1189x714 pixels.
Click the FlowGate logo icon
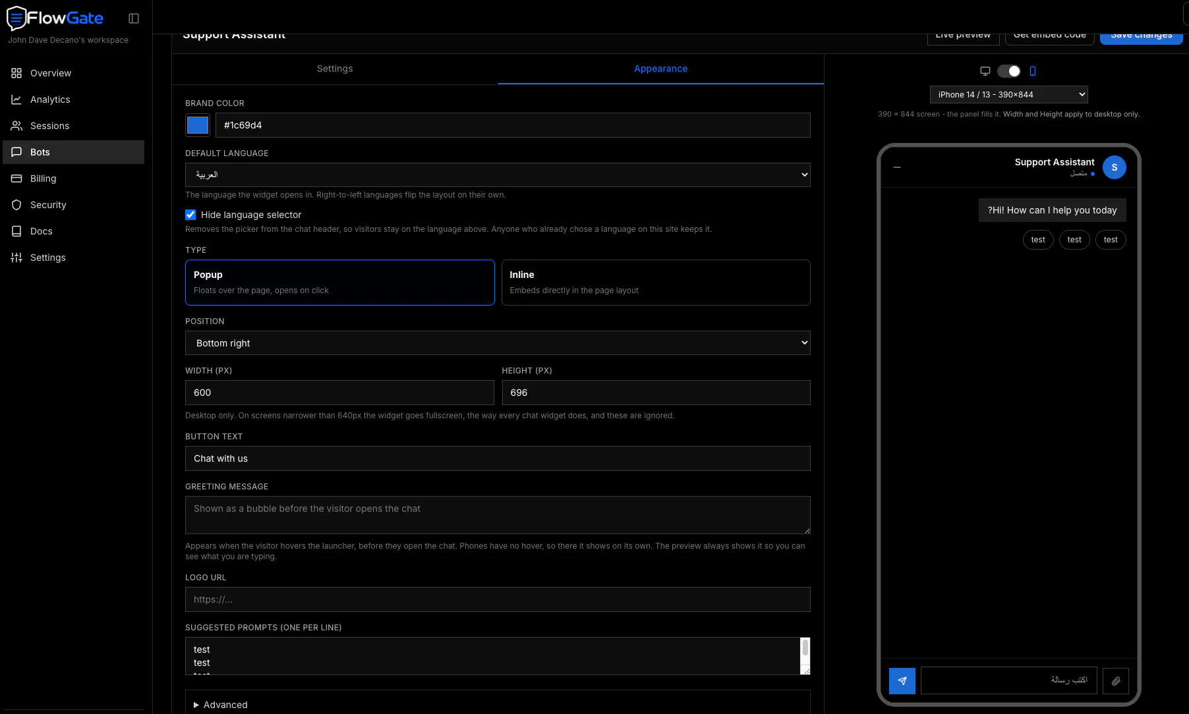(x=16, y=18)
